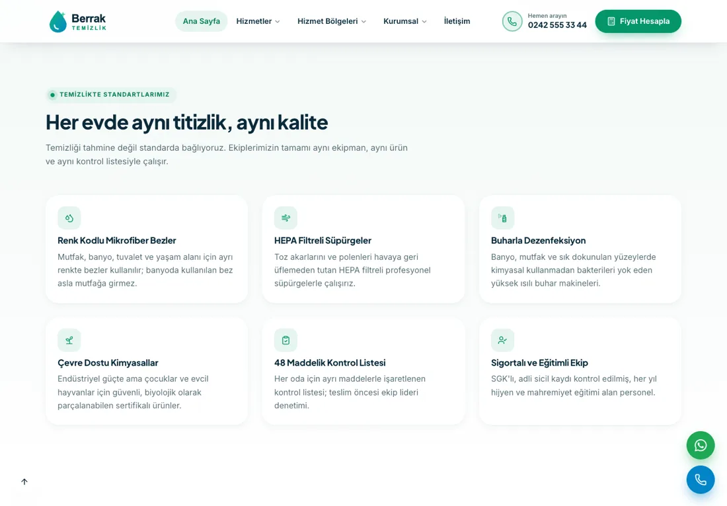The width and height of the screenshot is (727, 506).
Task: Click the description starting Toz akarlarını ve polenleri
Action: tap(352, 270)
